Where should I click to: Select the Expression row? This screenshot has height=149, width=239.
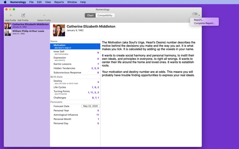[75, 59]
